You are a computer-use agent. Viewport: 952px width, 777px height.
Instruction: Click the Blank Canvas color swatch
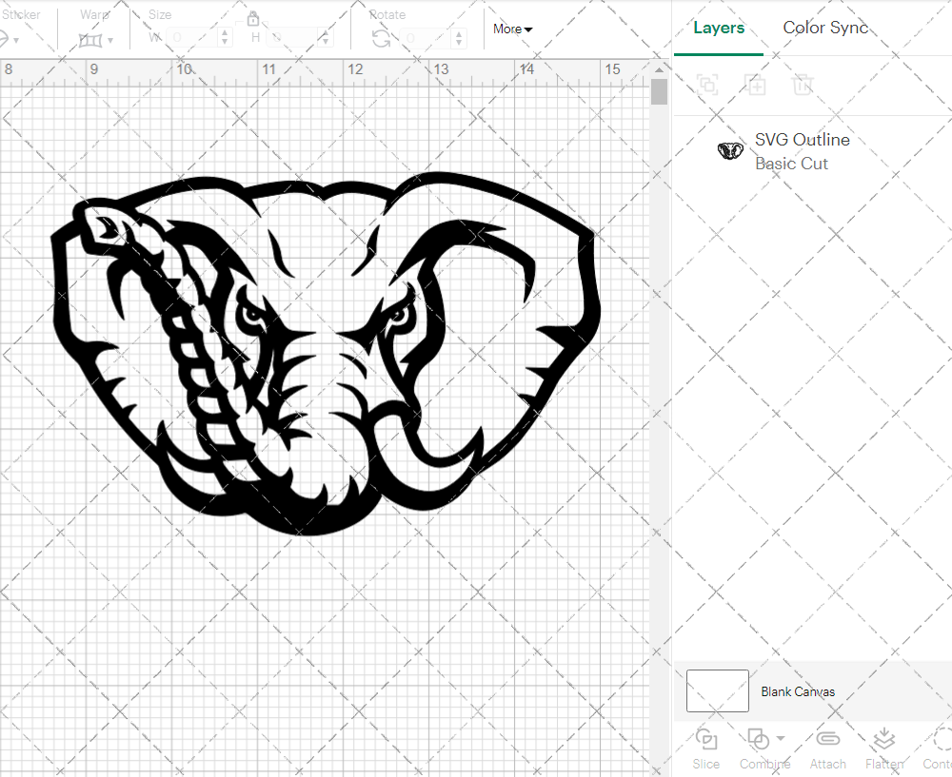tap(717, 691)
